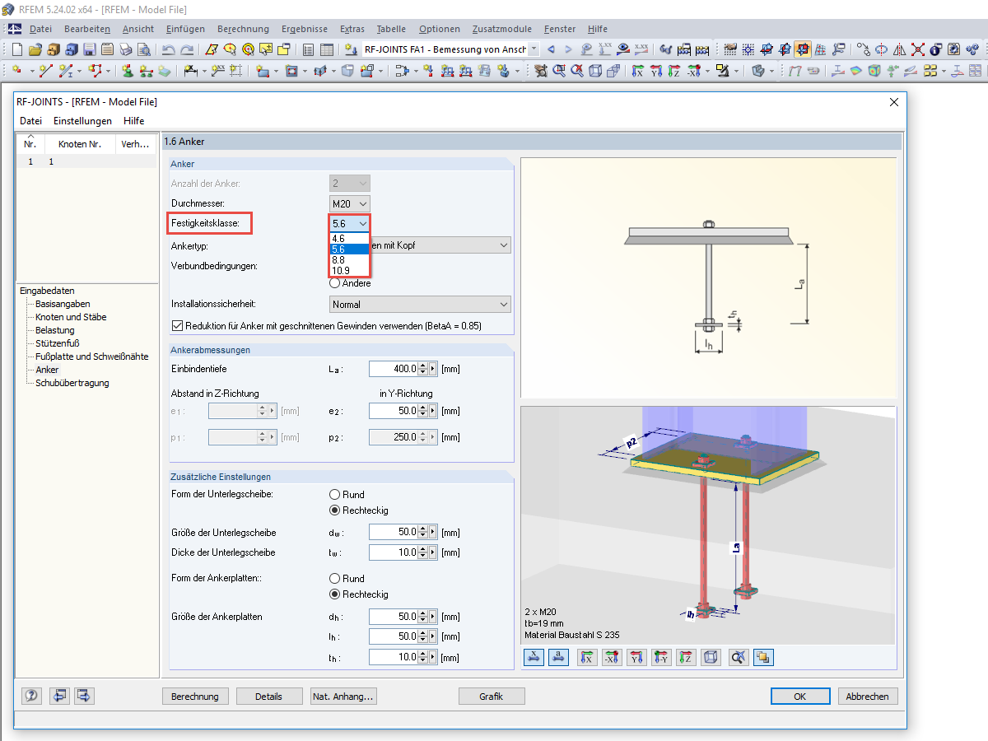This screenshot has width=988, height=741.
Task: View graphic in -X direction below preview
Action: pyautogui.click(x=612, y=657)
